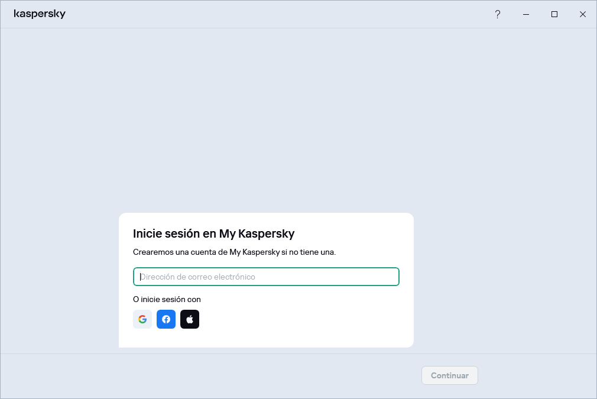Select the Apple authentication option
This screenshot has width=597, height=399.
coord(190,319)
